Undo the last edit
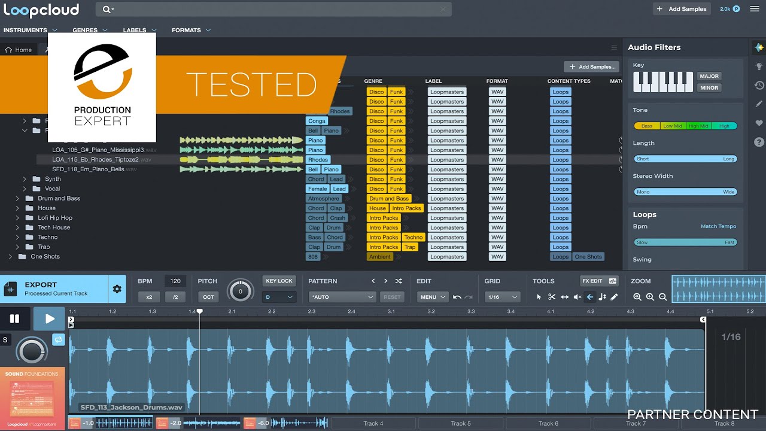 (457, 297)
